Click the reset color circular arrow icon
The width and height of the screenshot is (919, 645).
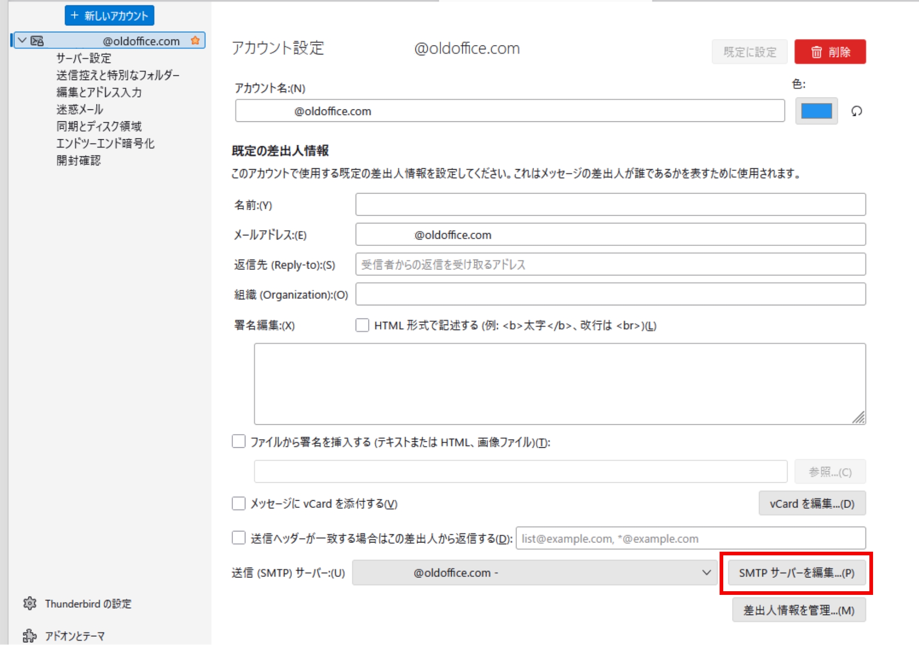(x=856, y=111)
